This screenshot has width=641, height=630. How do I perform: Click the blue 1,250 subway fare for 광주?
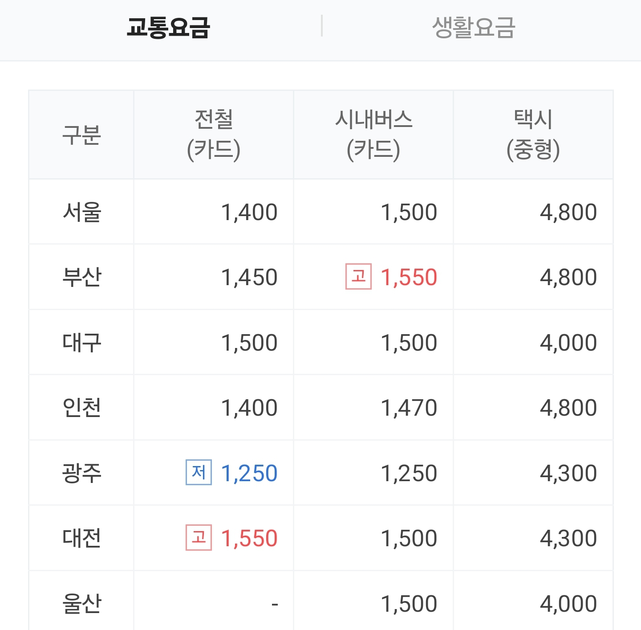249,473
